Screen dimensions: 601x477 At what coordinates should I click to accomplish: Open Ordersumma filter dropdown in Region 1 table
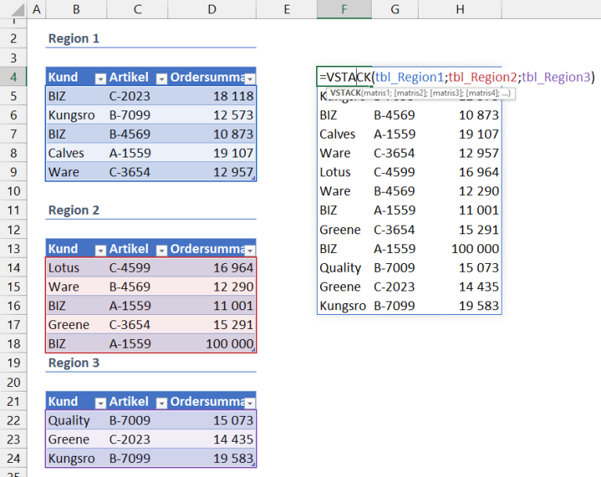tap(250, 78)
